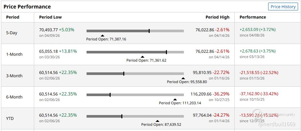Select the Period Low column header
The image size is (301, 131).
coord(50,17)
